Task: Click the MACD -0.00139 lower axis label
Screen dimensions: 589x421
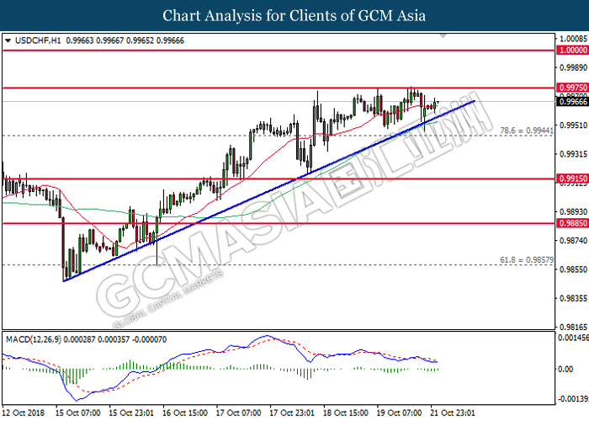Action: tap(573, 399)
